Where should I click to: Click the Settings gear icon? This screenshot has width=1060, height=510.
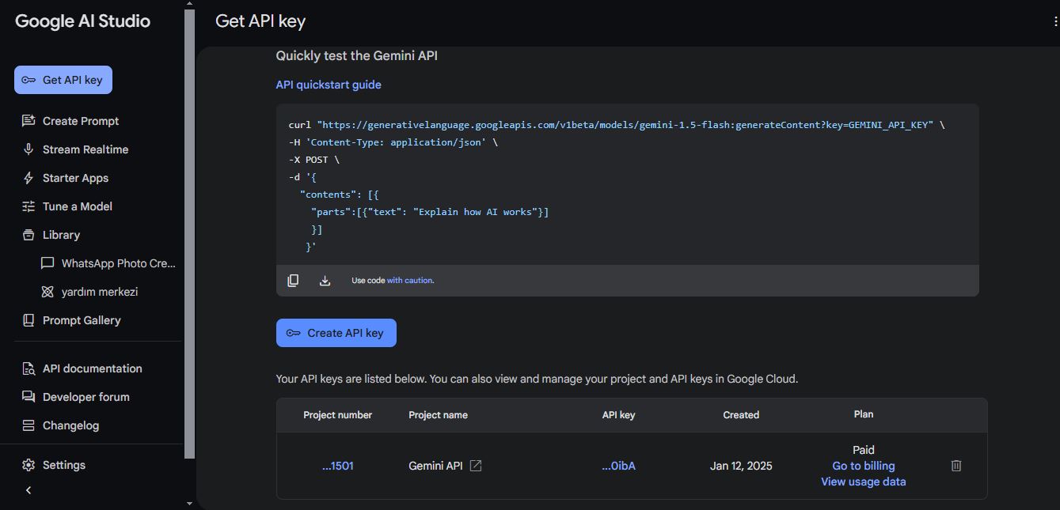click(28, 465)
